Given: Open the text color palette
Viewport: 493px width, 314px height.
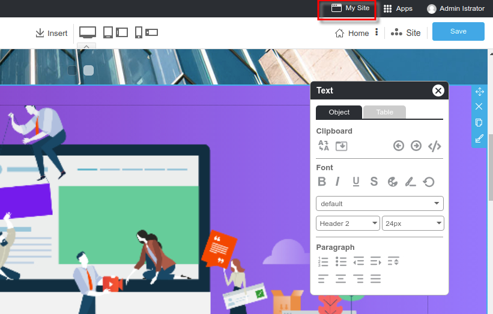Looking at the screenshot, I should point(393,182).
